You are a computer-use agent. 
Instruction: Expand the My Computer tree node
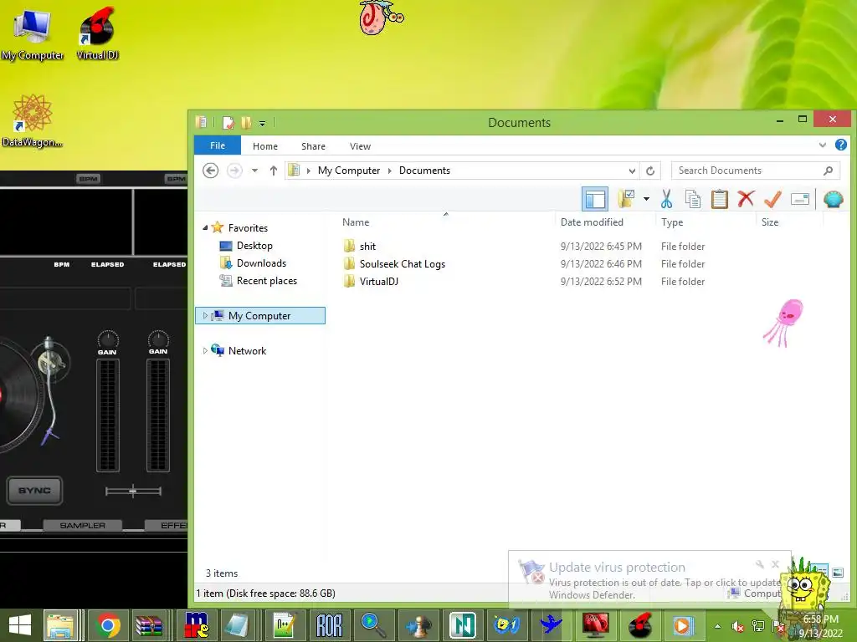click(x=205, y=315)
